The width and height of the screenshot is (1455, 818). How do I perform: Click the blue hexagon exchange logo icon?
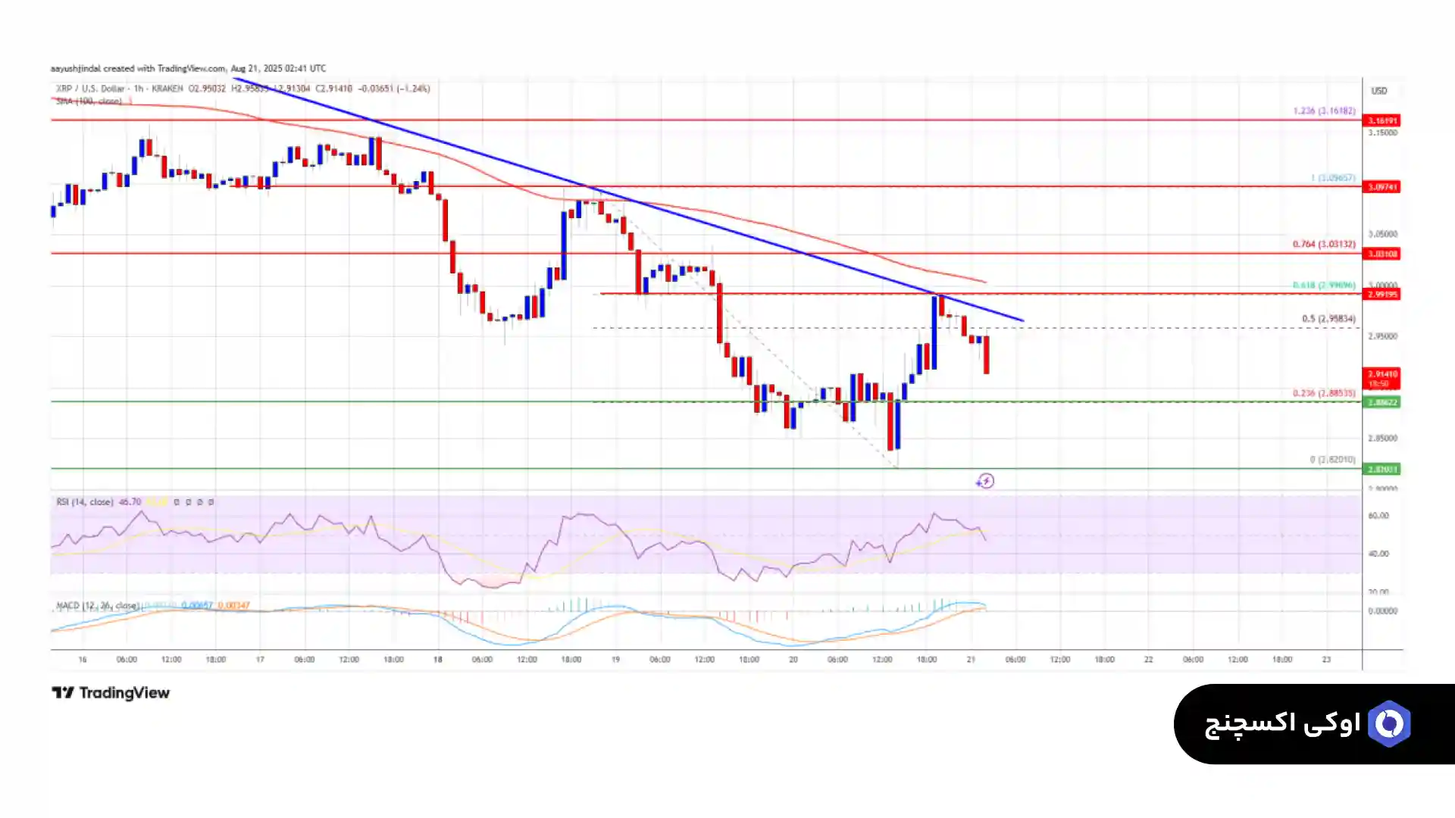click(x=1389, y=724)
